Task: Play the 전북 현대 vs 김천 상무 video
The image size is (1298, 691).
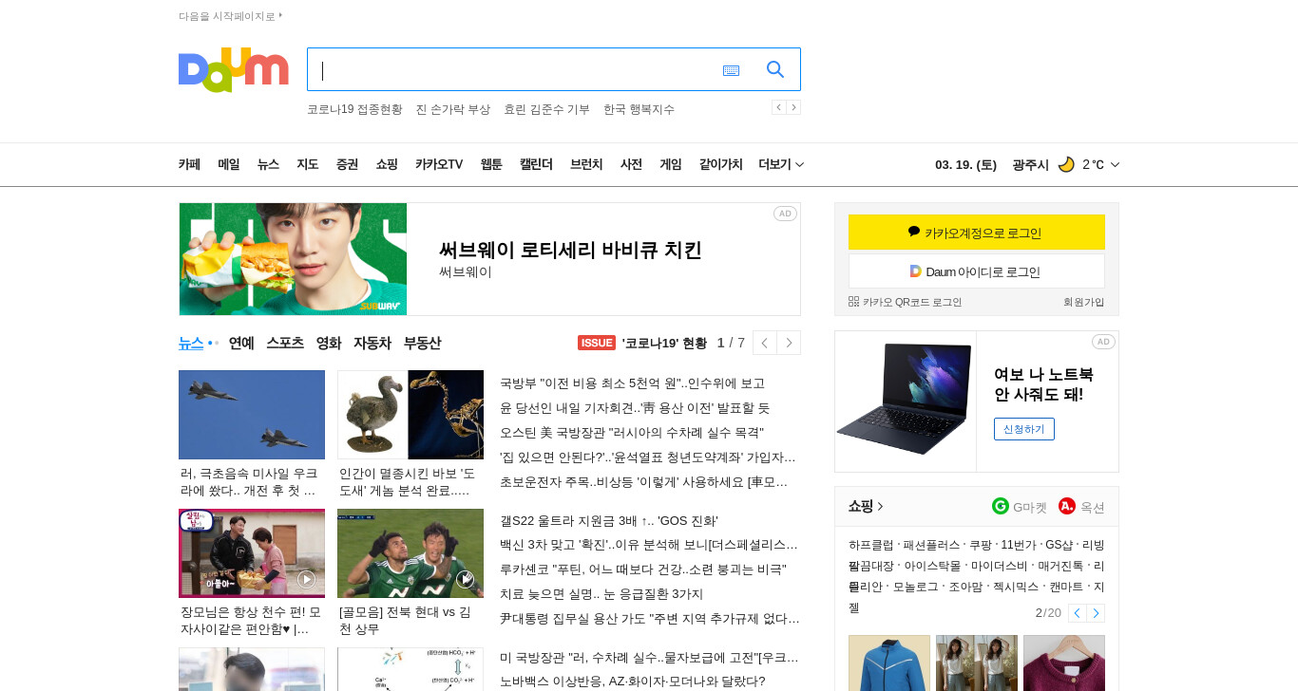Action: tap(410, 553)
